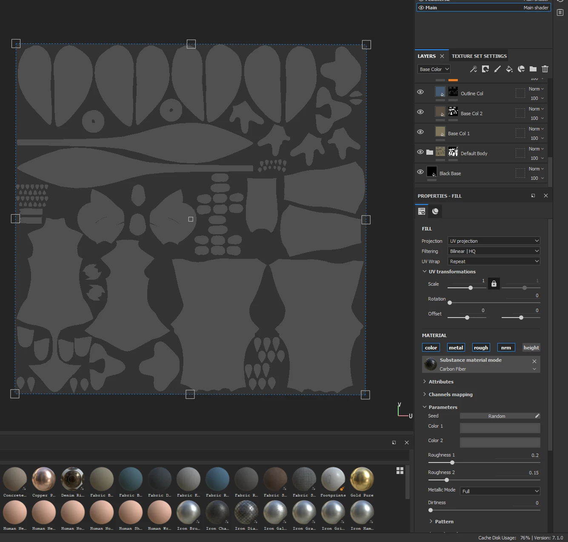Click the Rotation slider
This screenshot has width=568, height=542.
494,303
